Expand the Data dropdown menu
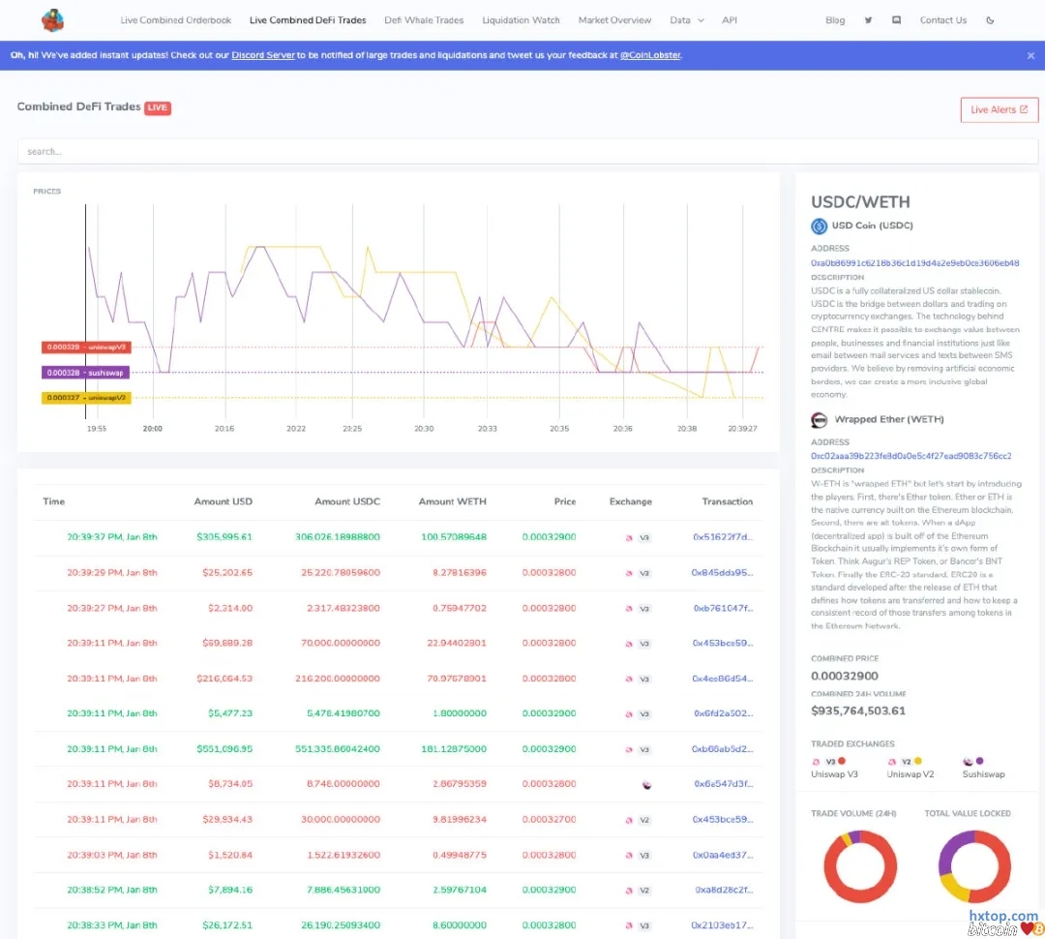 tap(686, 20)
